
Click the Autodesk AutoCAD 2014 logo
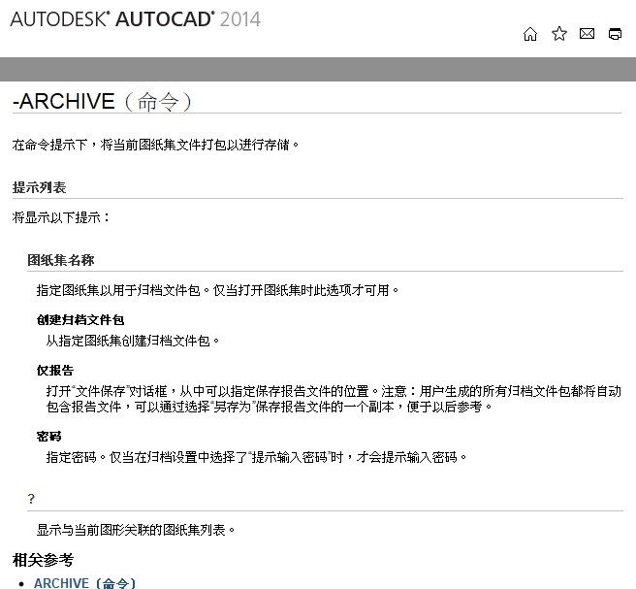point(135,19)
